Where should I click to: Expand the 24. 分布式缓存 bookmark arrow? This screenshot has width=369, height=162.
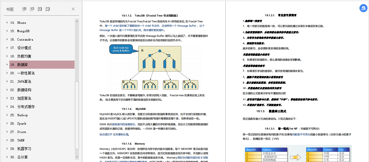7,107
